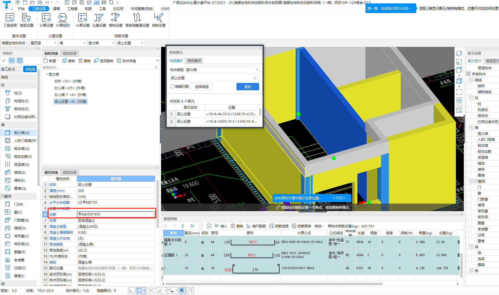Screen dimensions: 499x295
Task: Open 建模 ribbon tab
Action: (56, 9)
